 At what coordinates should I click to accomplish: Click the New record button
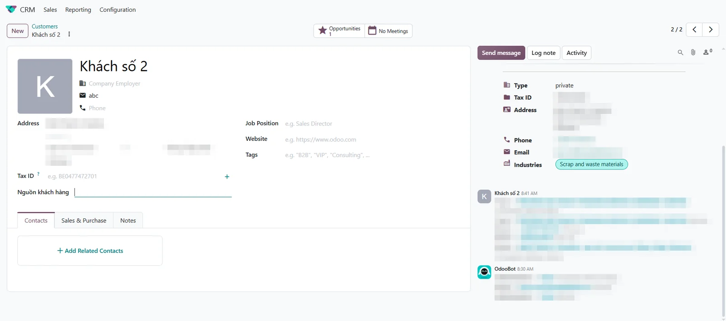tap(18, 31)
